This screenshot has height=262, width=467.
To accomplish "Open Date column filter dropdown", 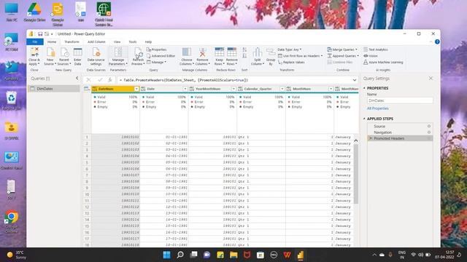I will point(185,89).
